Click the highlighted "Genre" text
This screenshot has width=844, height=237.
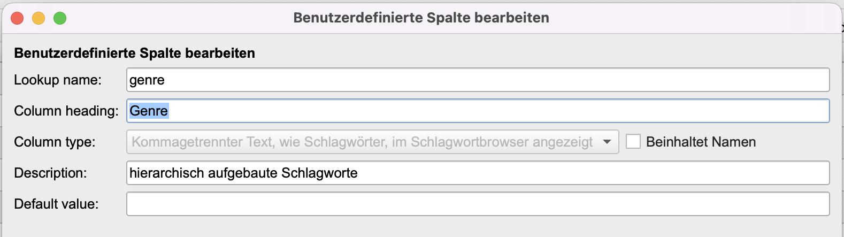pyautogui.click(x=149, y=111)
